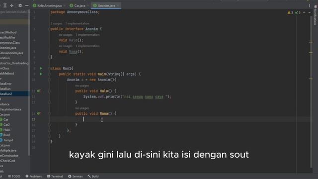This screenshot has height=179, width=318.
Task: Click implements gutter icon beside Nama method
Action: tap(39, 113)
